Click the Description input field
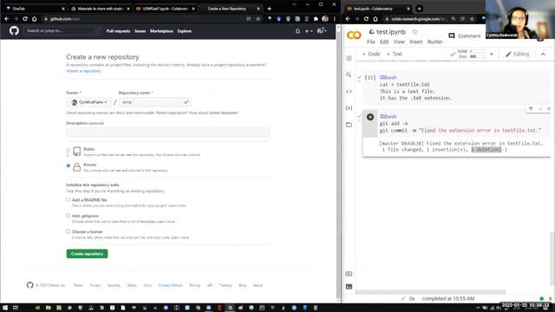The width and height of the screenshot is (555, 312). [x=168, y=132]
